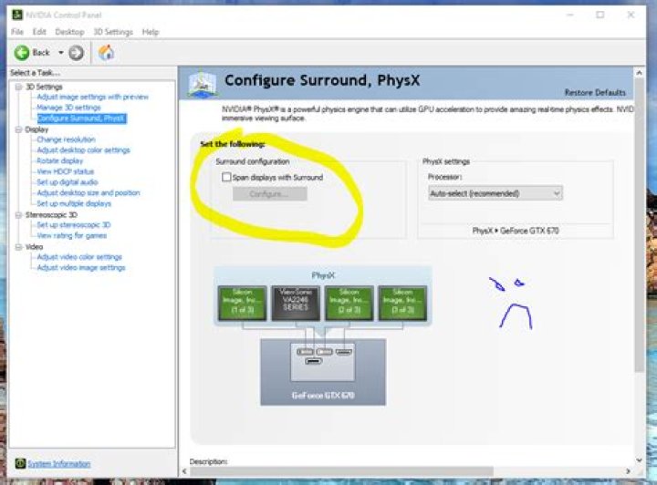Image resolution: width=657 pixels, height=485 pixels.
Task: Maximize the NVIDIA Control Panel window
Action: tap(600, 15)
